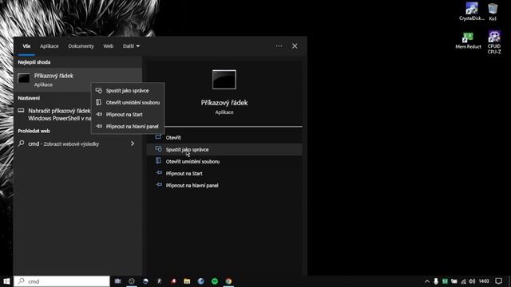Choose Připnout na hlavní panel in the context menu
The image size is (511, 287).
[x=128, y=127]
